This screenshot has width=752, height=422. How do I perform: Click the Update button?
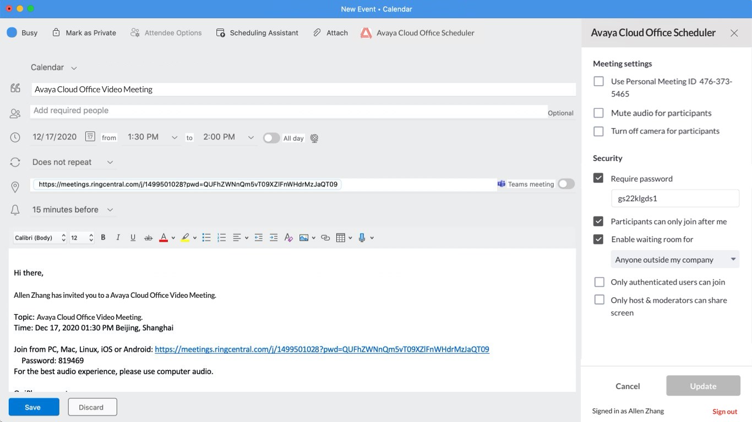coord(703,386)
